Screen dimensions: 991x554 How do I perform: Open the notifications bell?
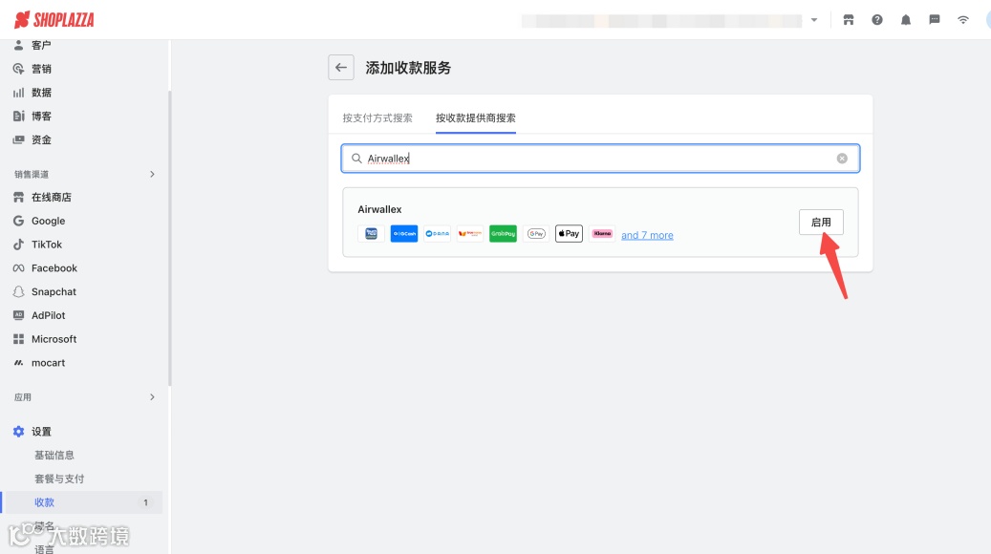click(906, 20)
